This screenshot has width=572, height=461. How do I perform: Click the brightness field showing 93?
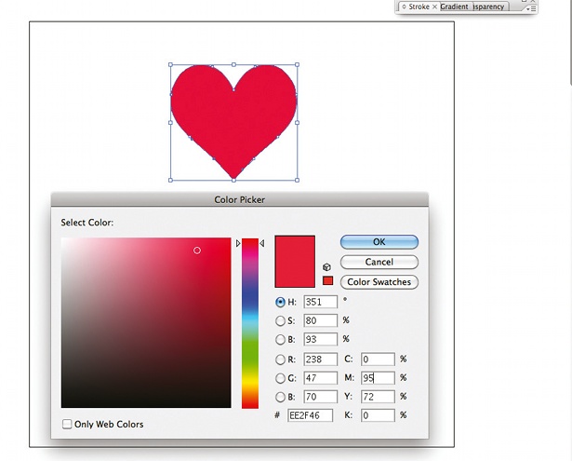(x=320, y=339)
